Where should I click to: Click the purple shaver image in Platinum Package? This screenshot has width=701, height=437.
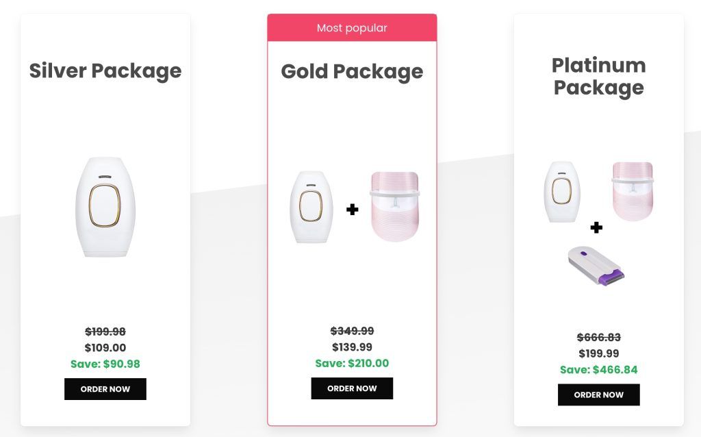pyautogui.click(x=596, y=266)
